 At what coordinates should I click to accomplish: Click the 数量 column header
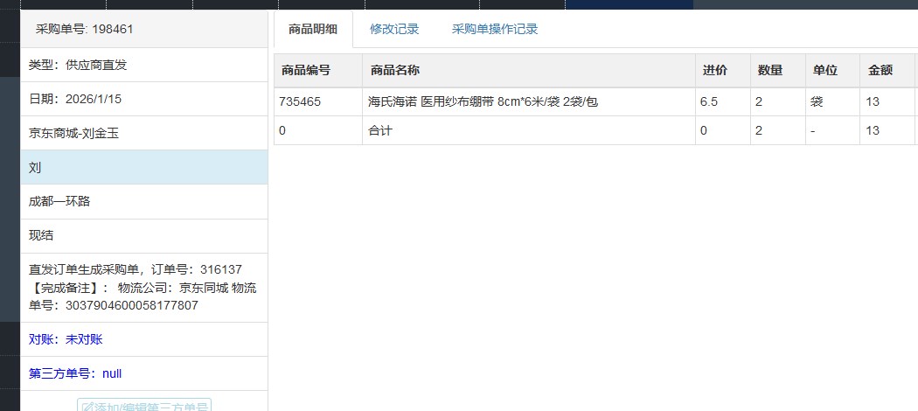click(x=769, y=70)
